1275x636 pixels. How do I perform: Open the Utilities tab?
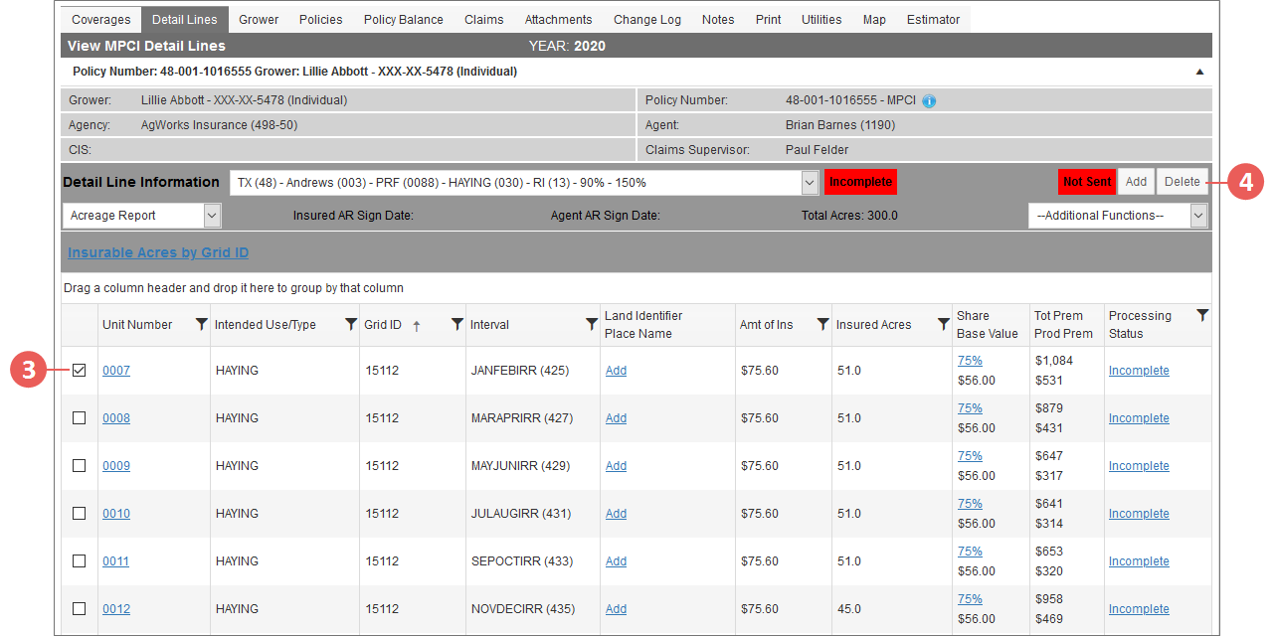pos(821,20)
